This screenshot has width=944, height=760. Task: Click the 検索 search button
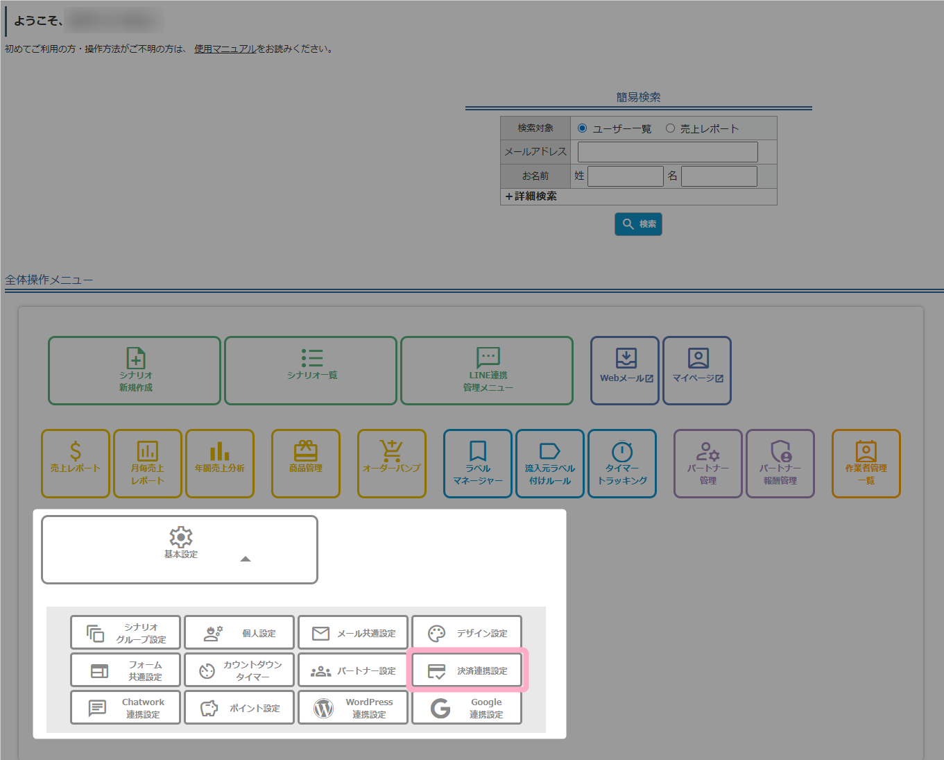click(x=638, y=224)
